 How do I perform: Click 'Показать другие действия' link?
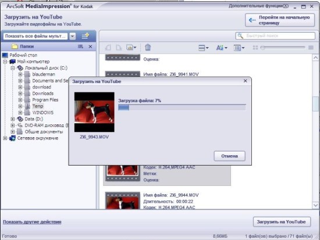coord(32,221)
